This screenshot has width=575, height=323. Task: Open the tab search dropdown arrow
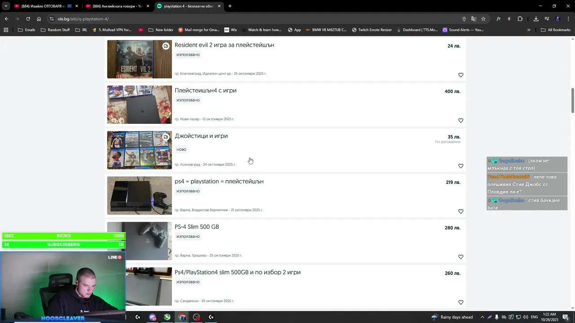coord(6,6)
